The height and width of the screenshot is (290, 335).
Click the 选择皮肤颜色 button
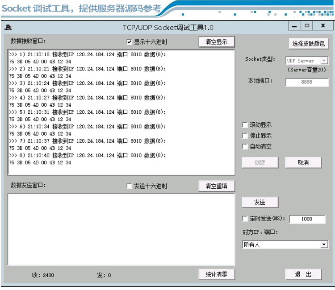(x=309, y=44)
